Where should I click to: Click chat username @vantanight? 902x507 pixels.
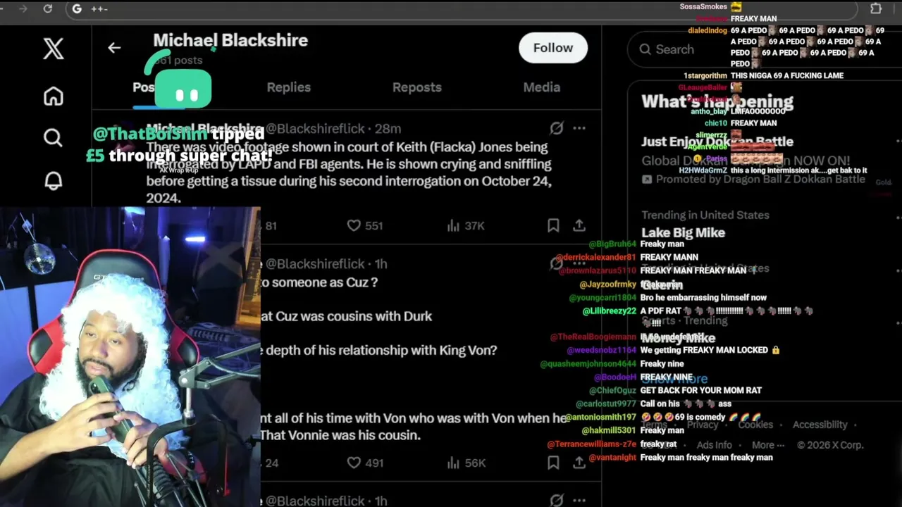(x=612, y=458)
